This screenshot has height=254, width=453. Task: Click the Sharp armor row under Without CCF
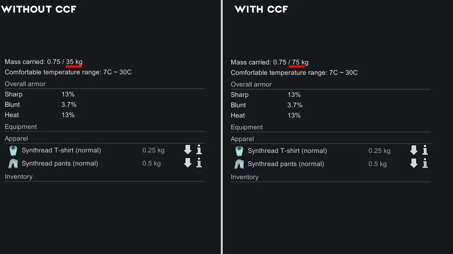click(x=40, y=95)
